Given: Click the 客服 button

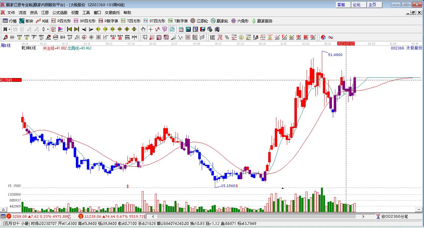Looking at the screenshot, I should coord(343,5).
